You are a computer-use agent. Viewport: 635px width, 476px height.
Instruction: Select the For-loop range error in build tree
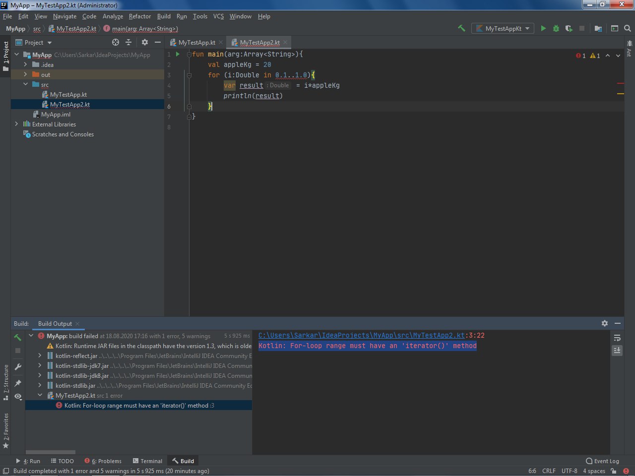point(139,405)
